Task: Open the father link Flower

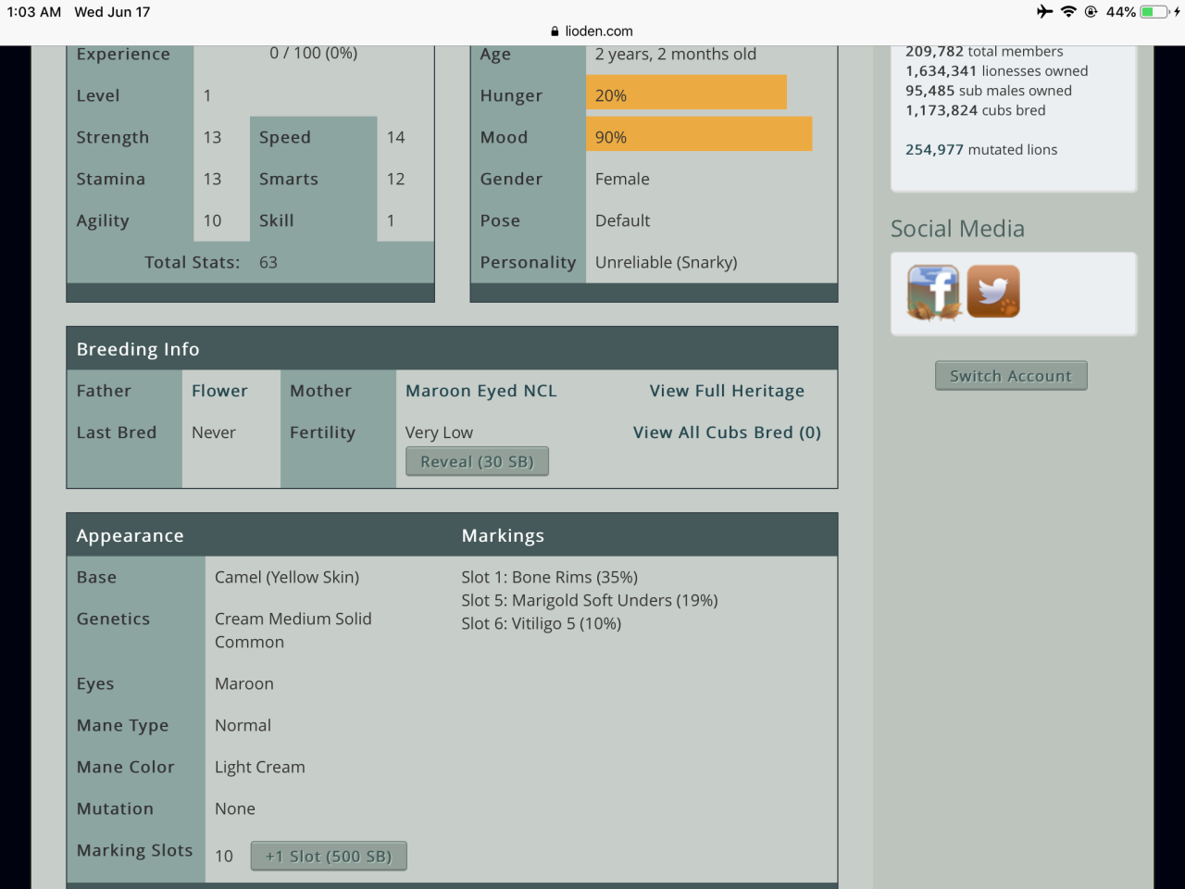Action: pos(219,391)
